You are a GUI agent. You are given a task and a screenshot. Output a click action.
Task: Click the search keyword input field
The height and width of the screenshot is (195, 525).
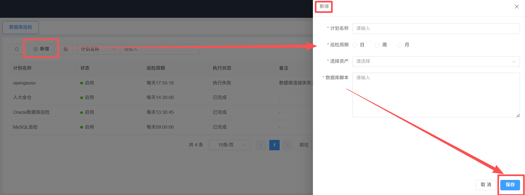pos(159,49)
